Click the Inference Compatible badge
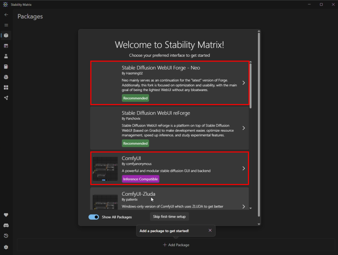338x255 pixels. (x=140, y=179)
